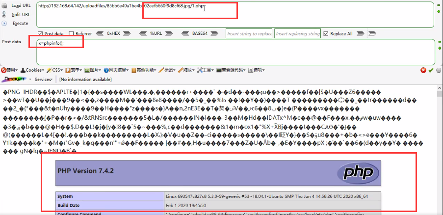
Task: Toggle the Post data checkbox
Action: [40, 34]
